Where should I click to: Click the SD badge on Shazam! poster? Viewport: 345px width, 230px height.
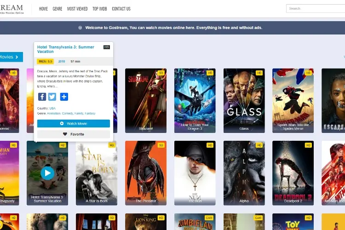point(161,73)
